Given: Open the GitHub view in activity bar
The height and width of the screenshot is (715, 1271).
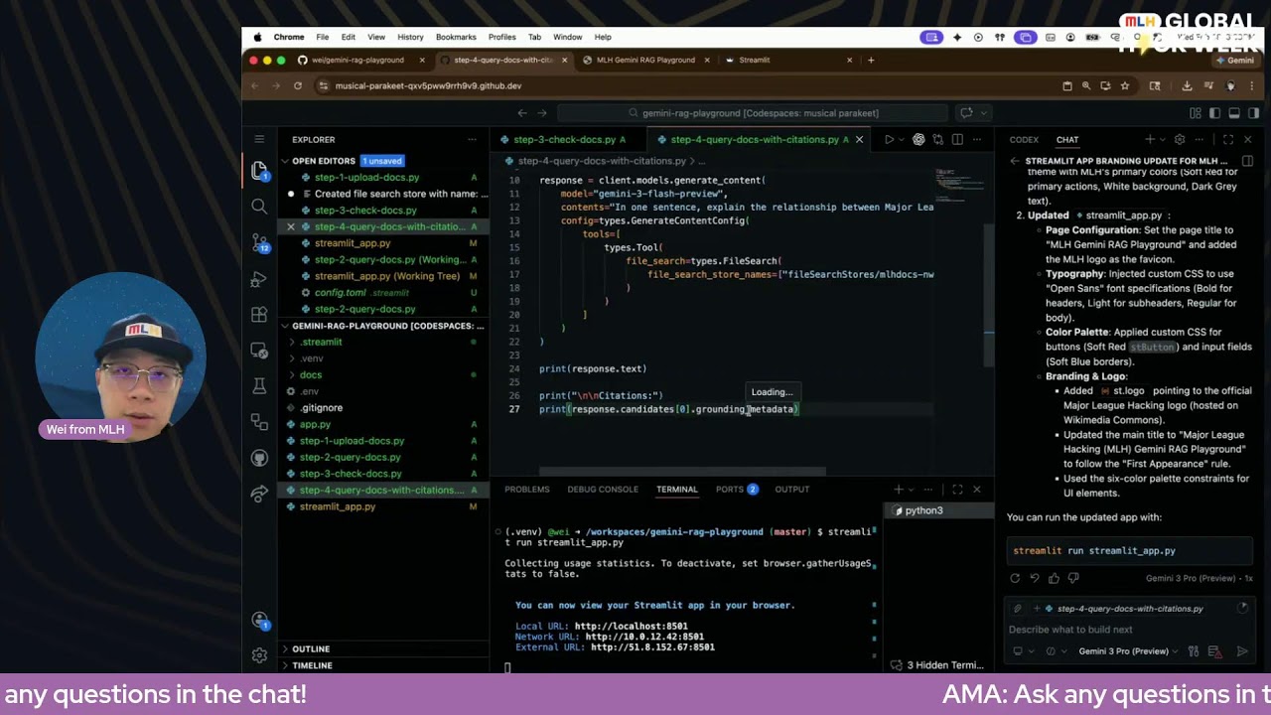Looking at the screenshot, I should [259, 458].
